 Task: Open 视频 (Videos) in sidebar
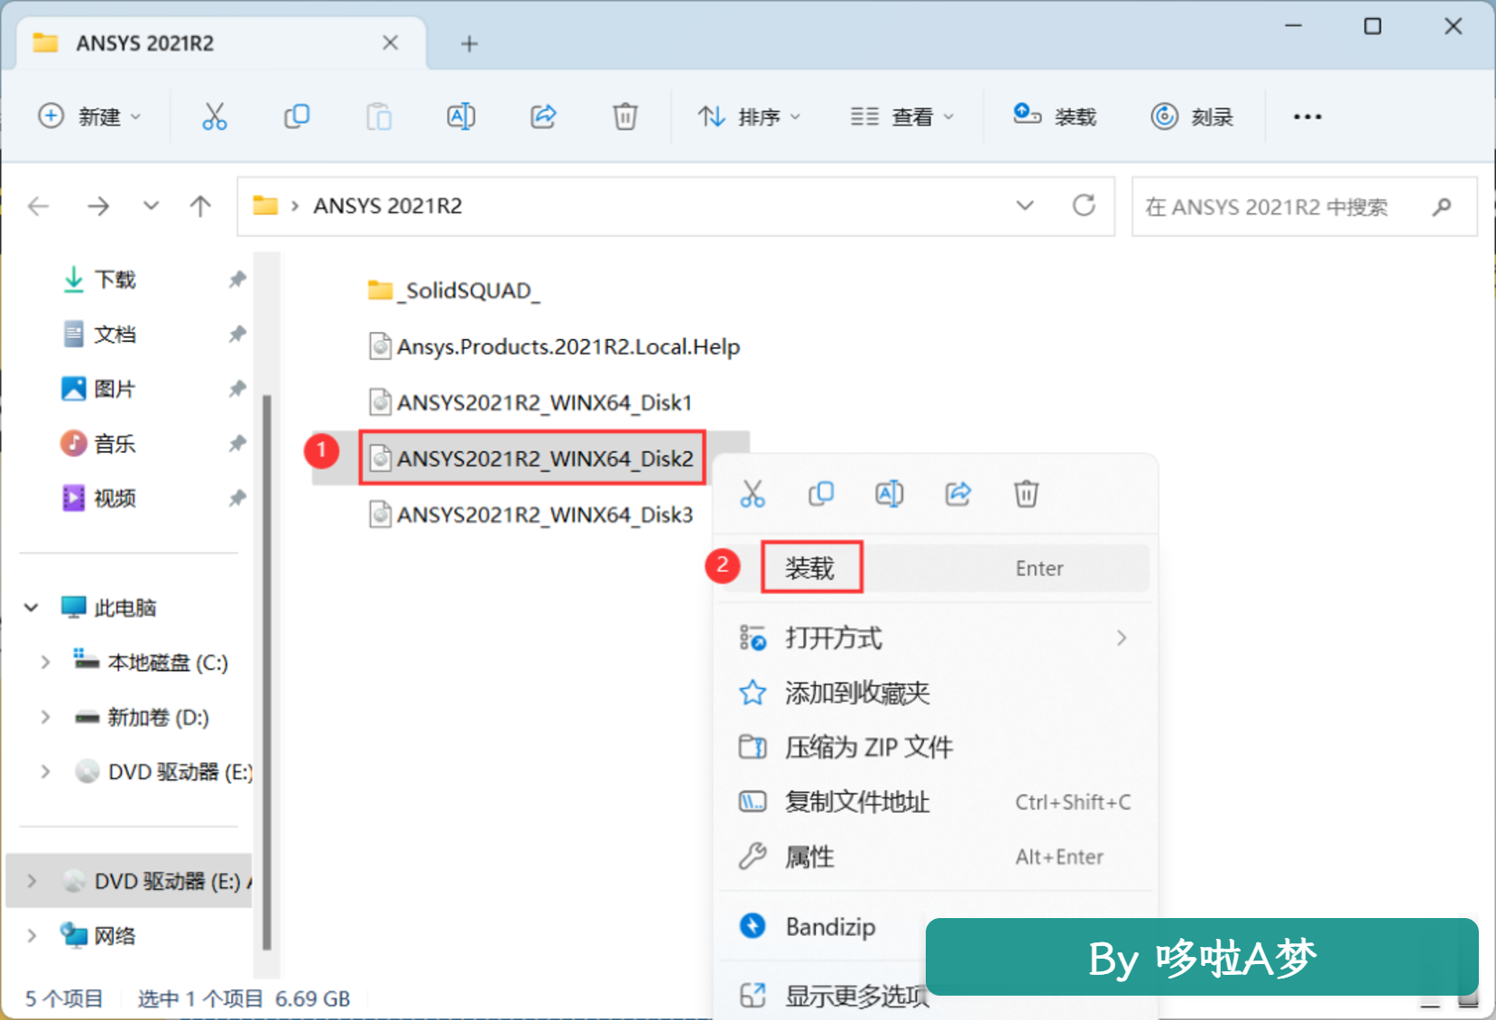(x=115, y=498)
